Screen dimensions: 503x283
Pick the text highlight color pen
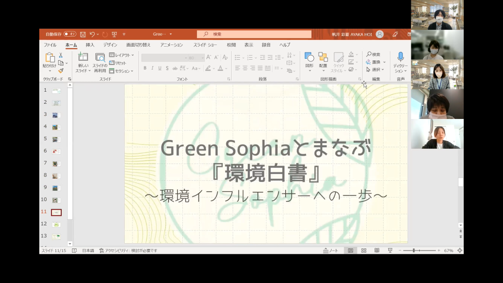[208, 68]
